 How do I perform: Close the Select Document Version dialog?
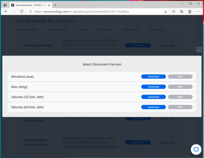199,50
